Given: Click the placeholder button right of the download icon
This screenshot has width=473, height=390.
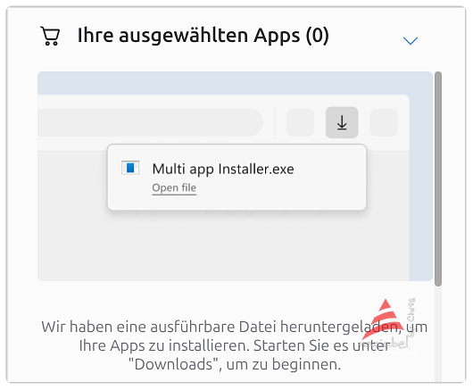Looking at the screenshot, I should point(384,122).
